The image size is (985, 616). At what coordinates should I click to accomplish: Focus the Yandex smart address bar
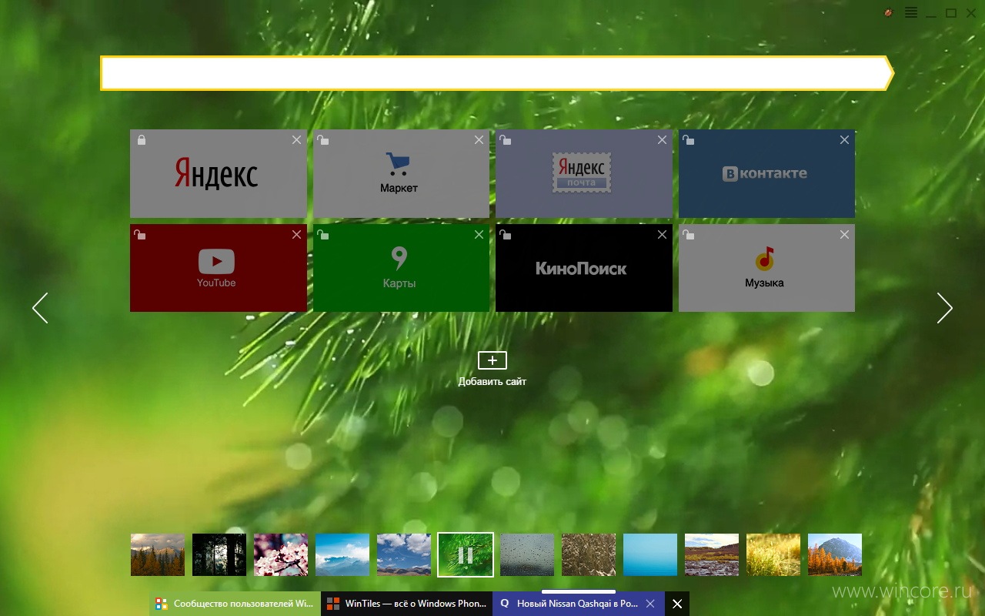(x=496, y=73)
